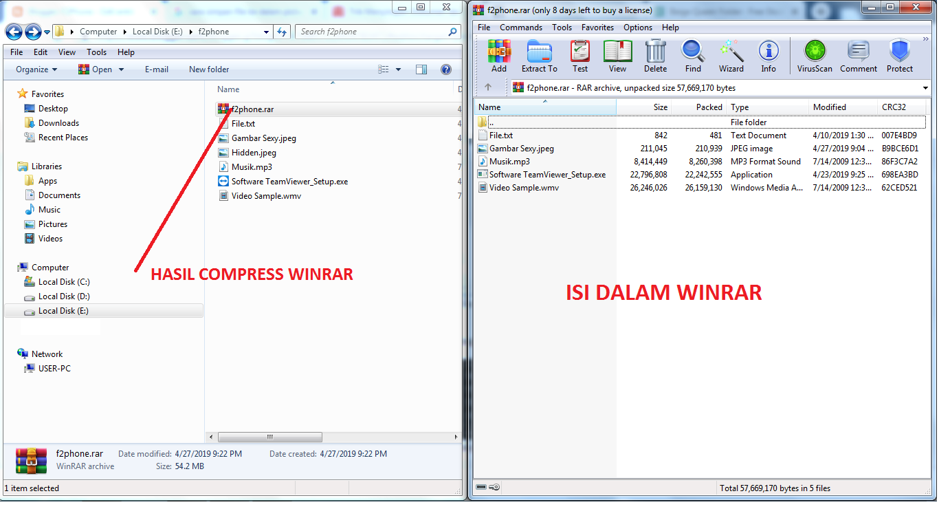Expand the Open button dropdown arrow

coord(122,69)
